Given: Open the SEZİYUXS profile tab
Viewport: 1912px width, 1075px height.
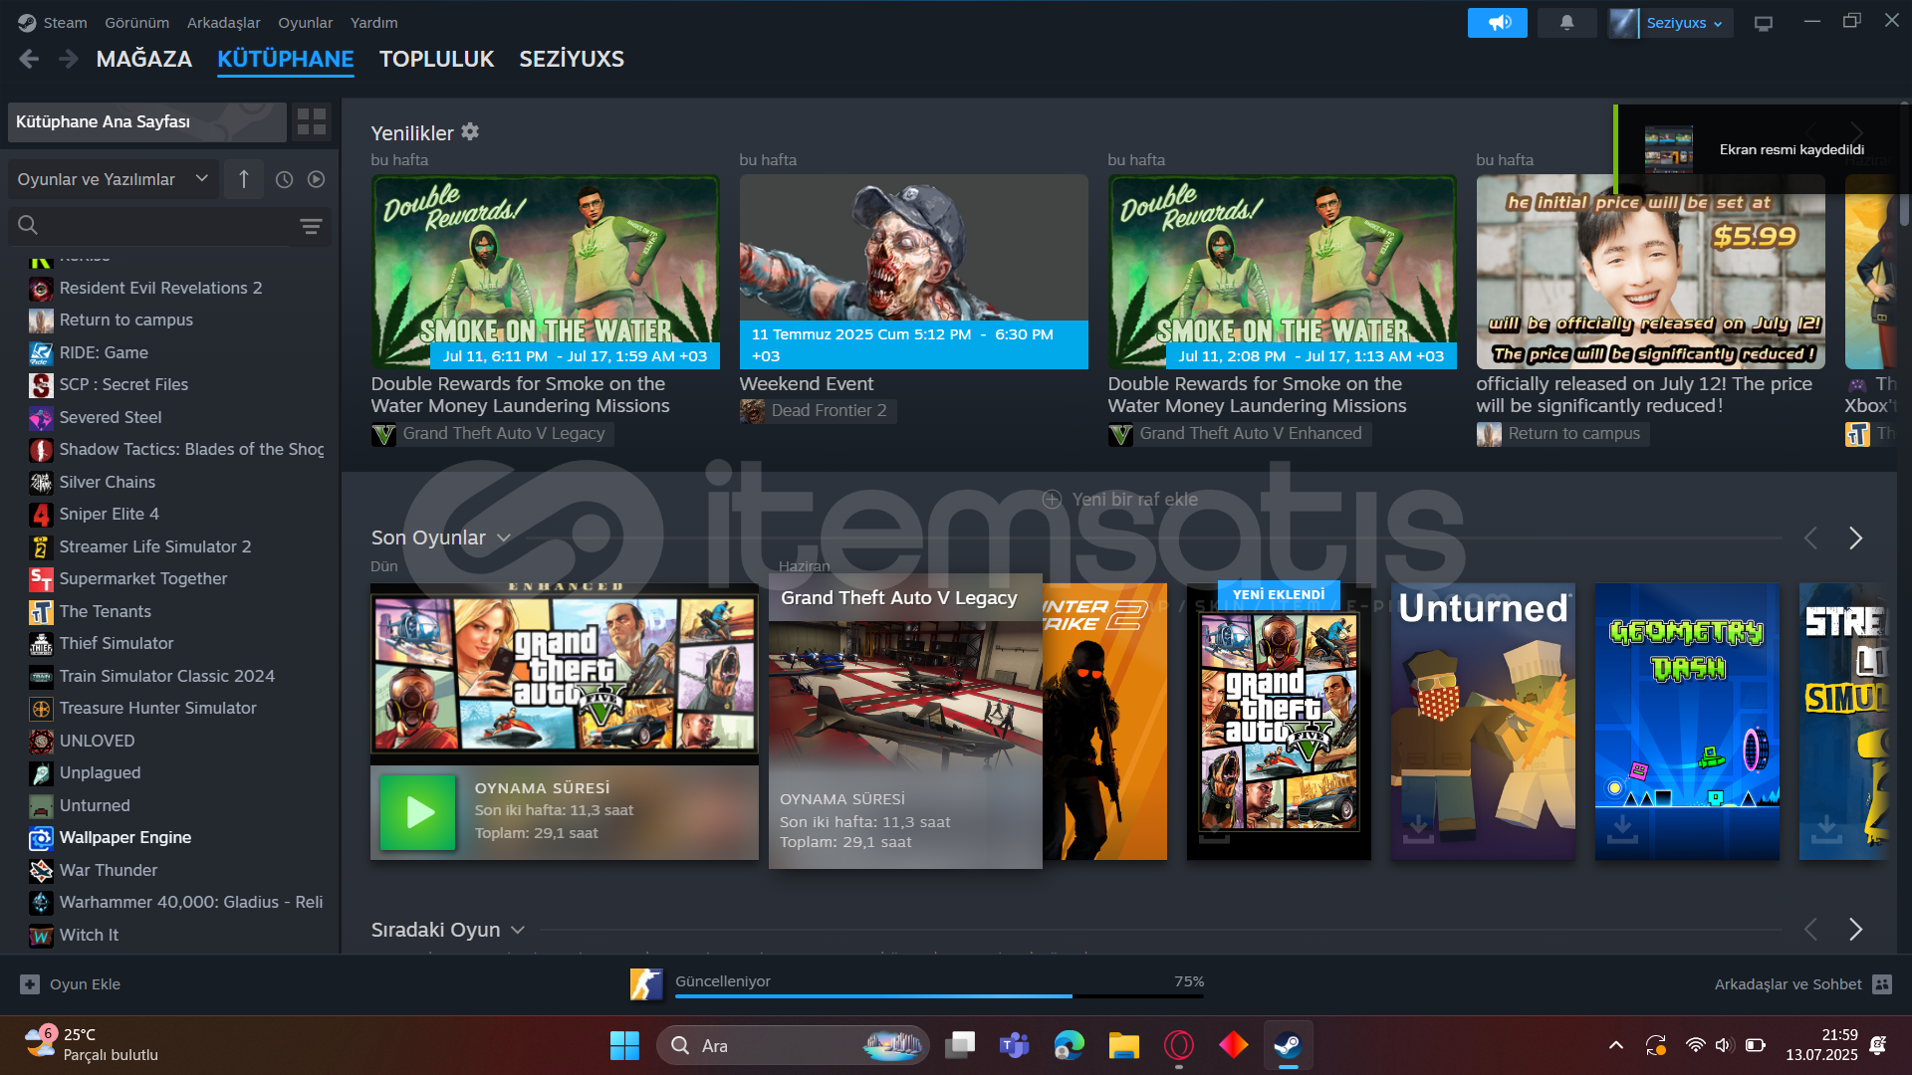Looking at the screenshot, I should (572, 59).
